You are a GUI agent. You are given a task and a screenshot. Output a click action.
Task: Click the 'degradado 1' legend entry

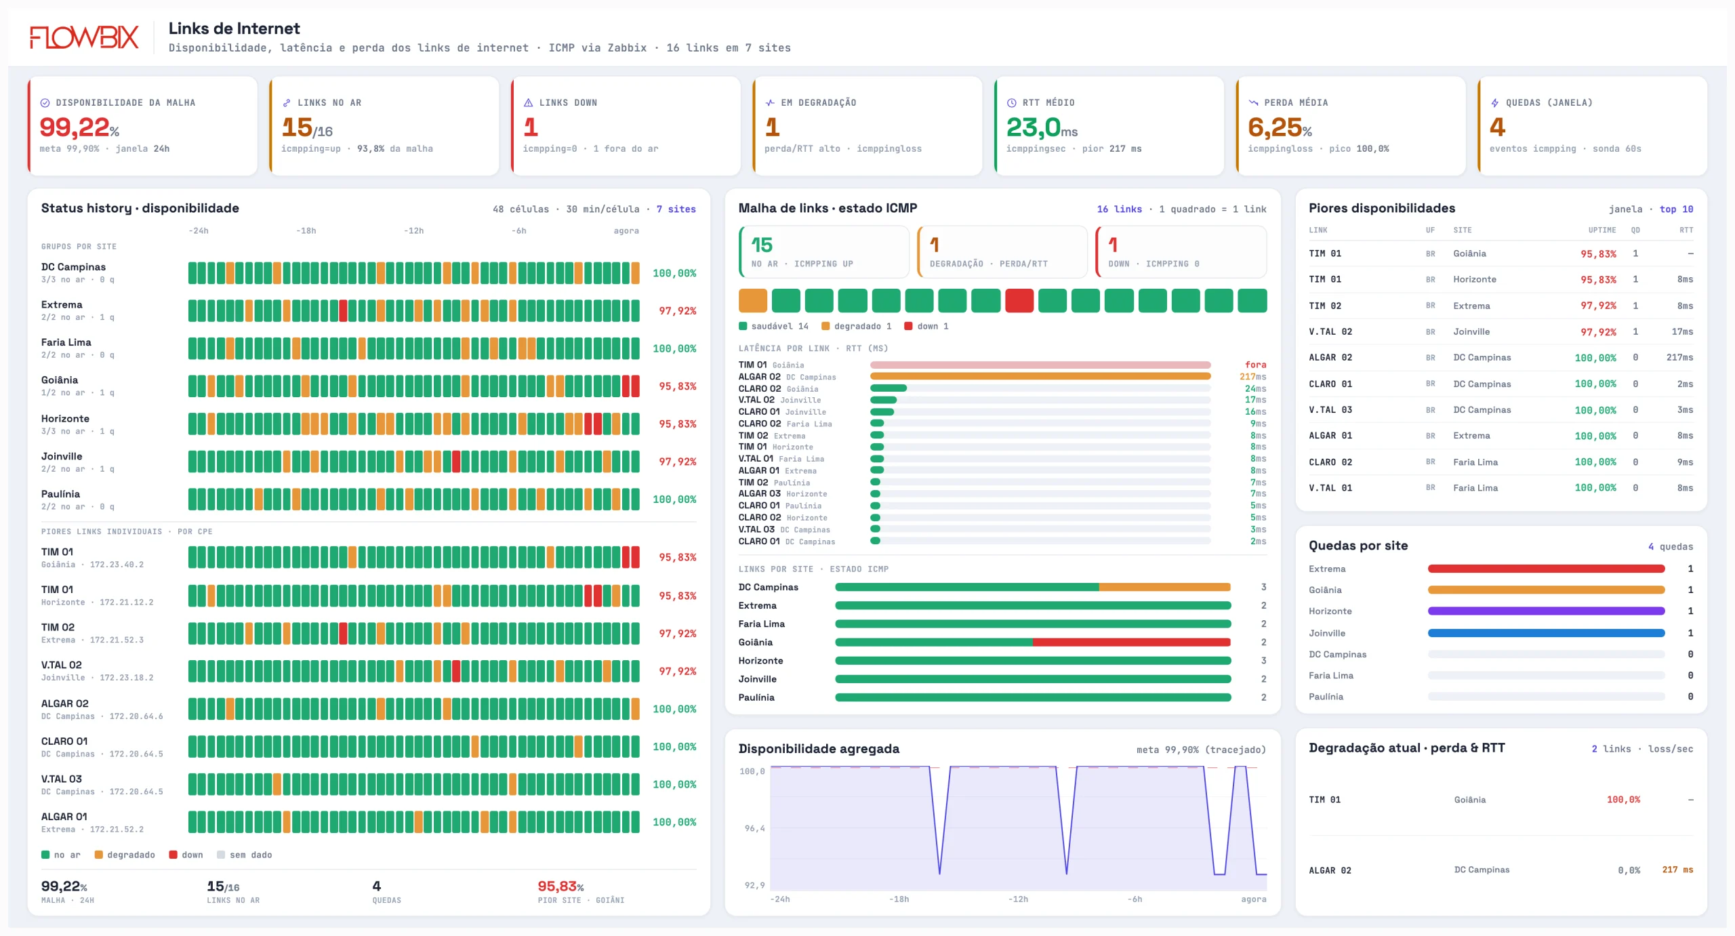coord(857,326)
